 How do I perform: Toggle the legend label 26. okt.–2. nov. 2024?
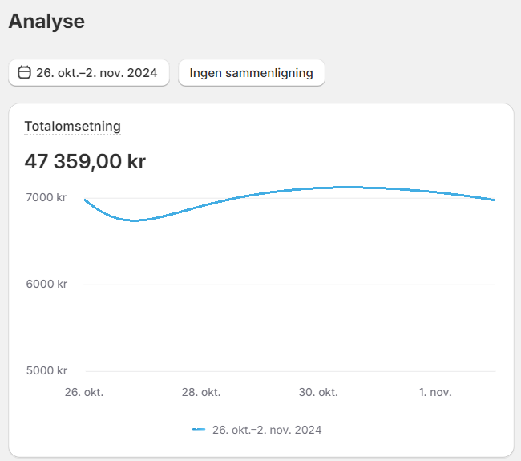[x=267, y=430]
